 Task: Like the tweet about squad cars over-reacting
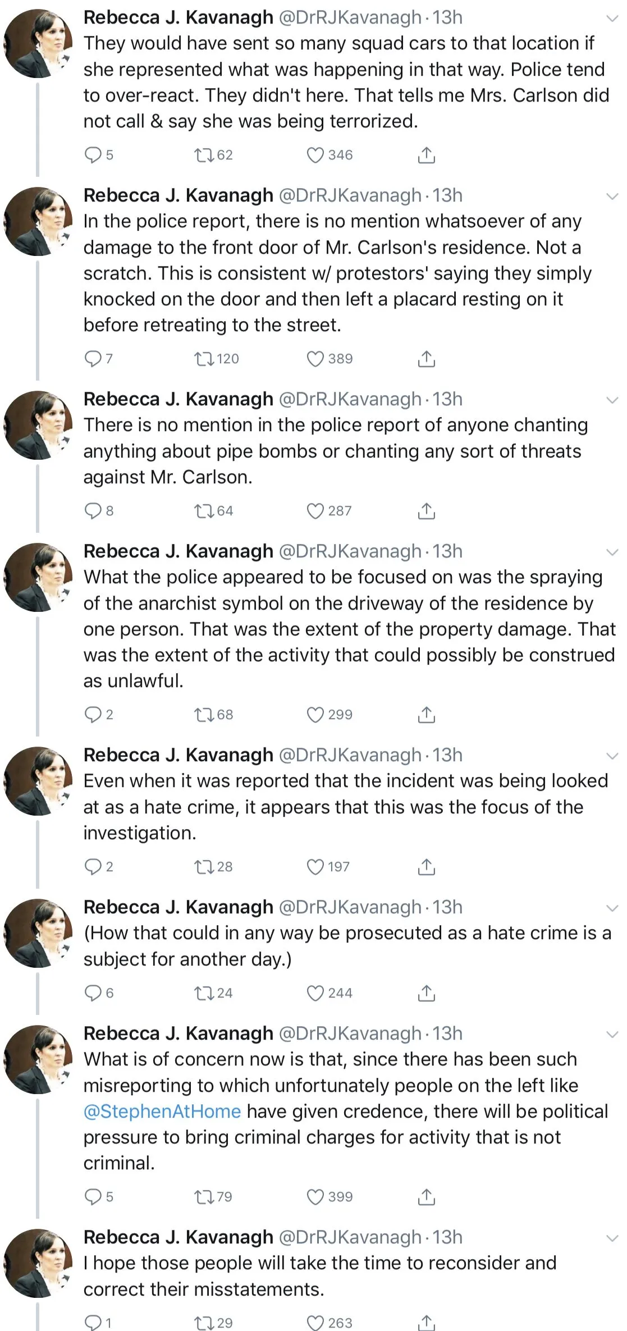315,155
